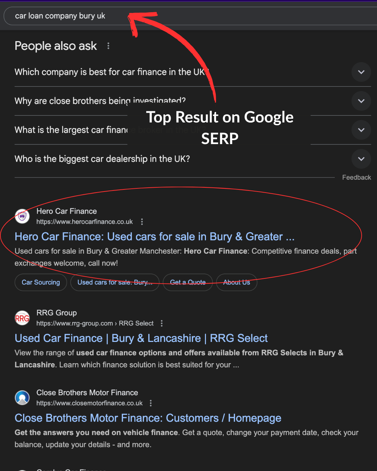This screenshot has height=471, width=377.
Task: Click the search box containing 'car loan company bury uk'
Action: (x=188, y=16)
